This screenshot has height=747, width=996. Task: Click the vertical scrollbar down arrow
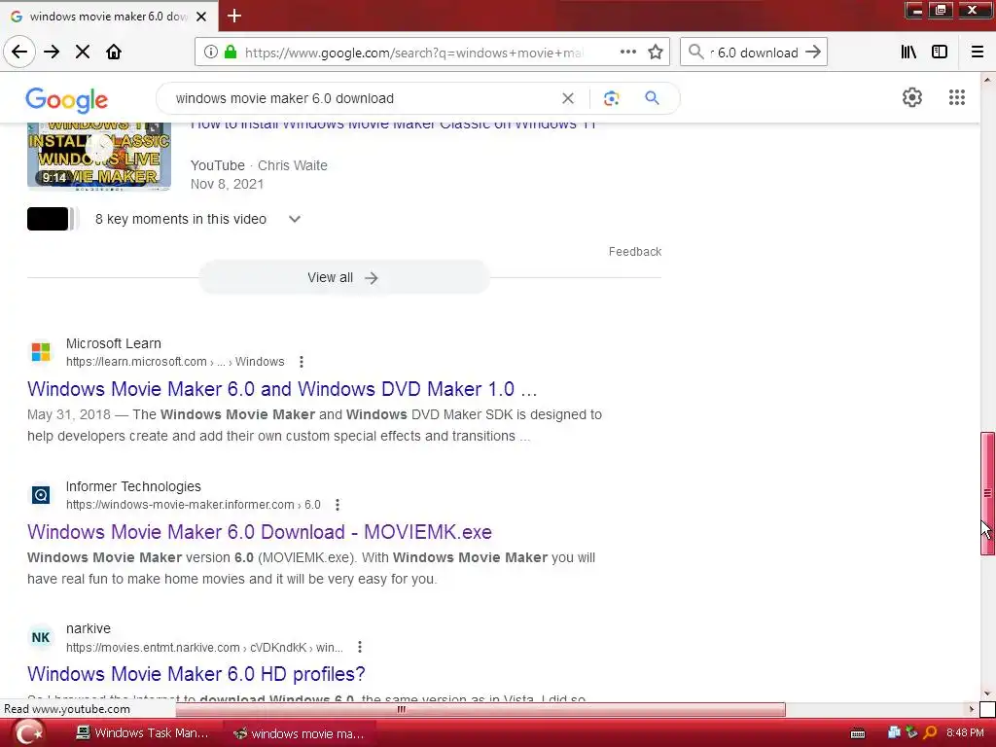[x=987, y=694]
